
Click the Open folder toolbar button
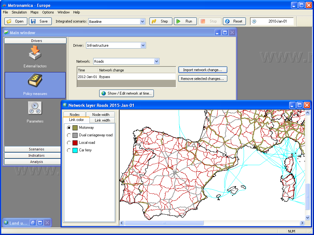tap(16, 21)
